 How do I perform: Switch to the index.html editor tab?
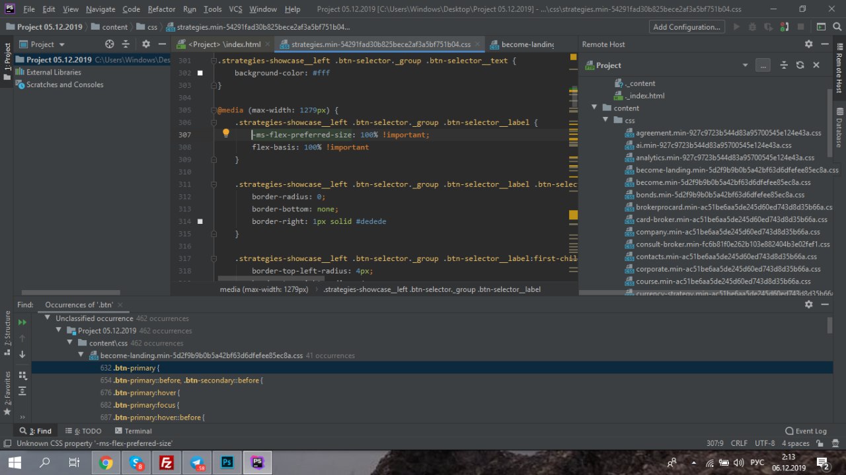click(x=223, y=44)
